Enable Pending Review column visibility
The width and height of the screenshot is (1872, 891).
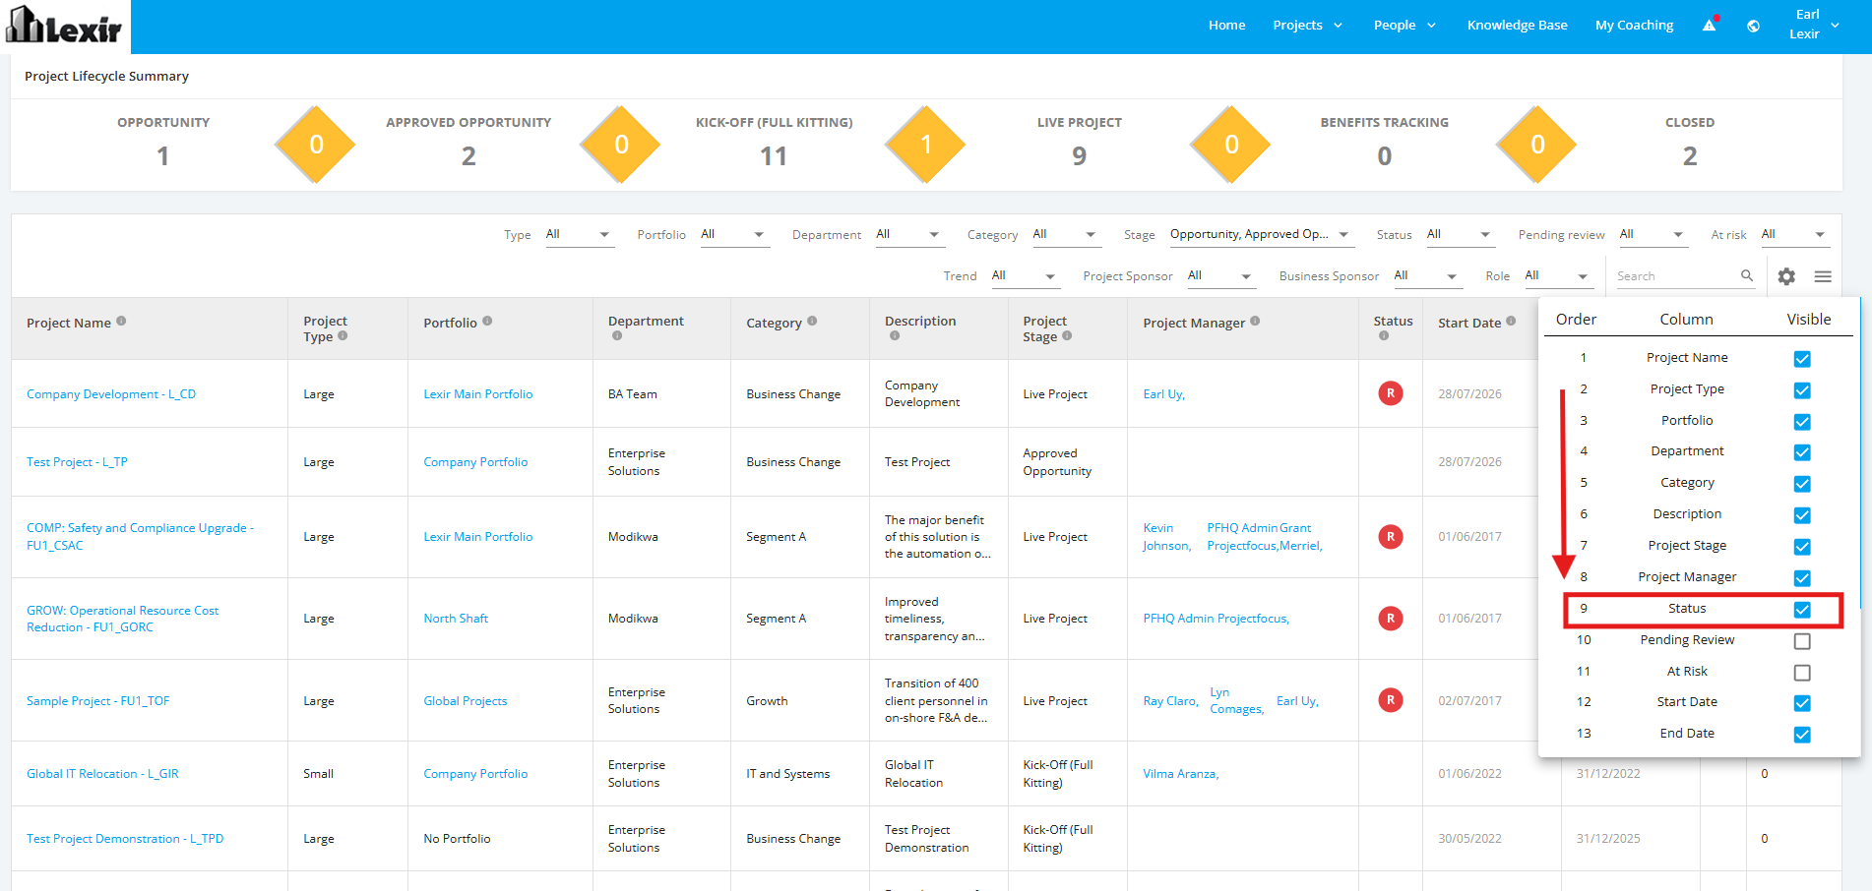point(1802,641)
